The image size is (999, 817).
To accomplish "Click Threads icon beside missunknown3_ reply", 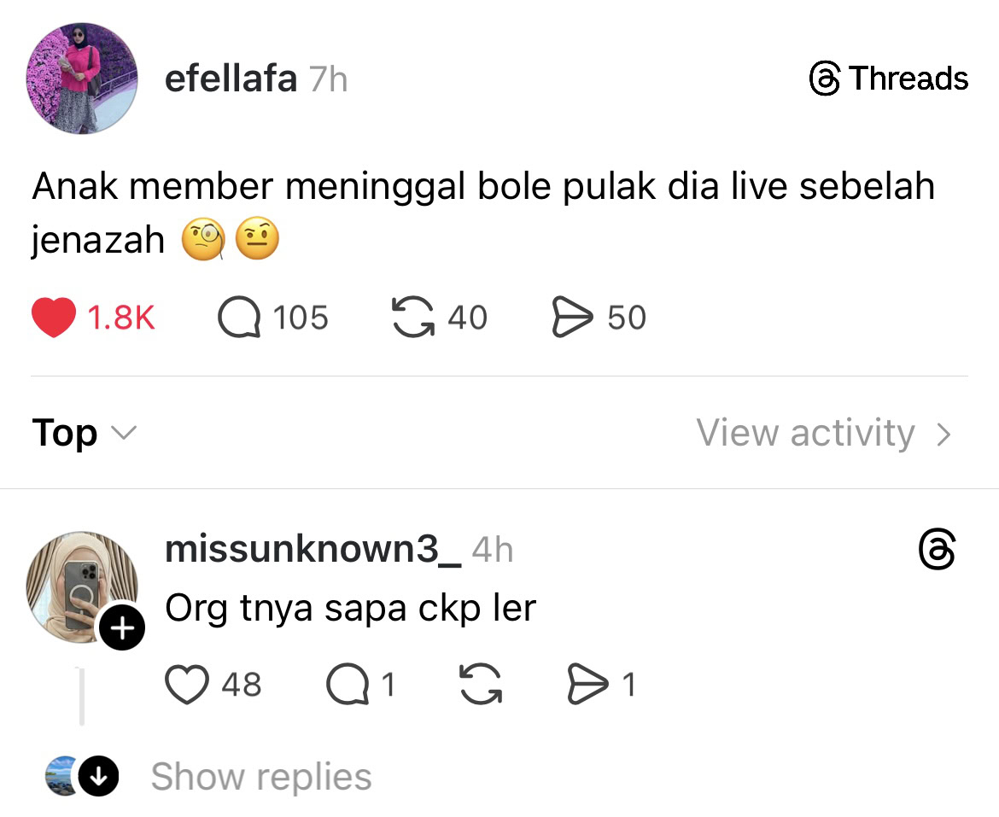I will coord(937,549).
